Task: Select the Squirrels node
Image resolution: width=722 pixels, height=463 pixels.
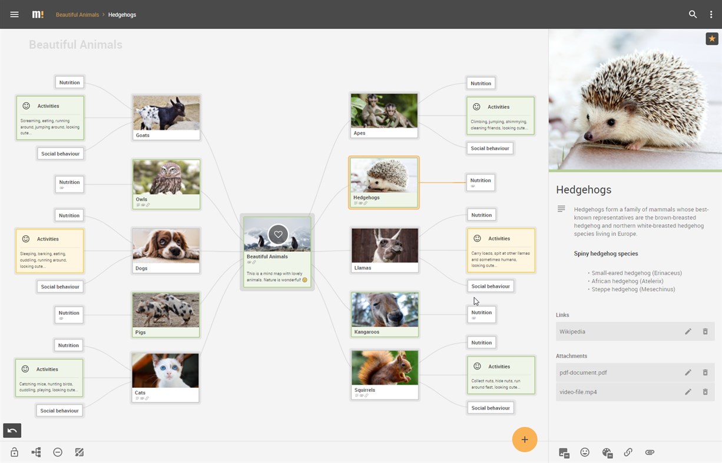Action: (x=385, y=375)
